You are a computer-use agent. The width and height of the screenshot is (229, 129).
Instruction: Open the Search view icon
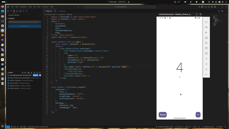pos(11,11)
